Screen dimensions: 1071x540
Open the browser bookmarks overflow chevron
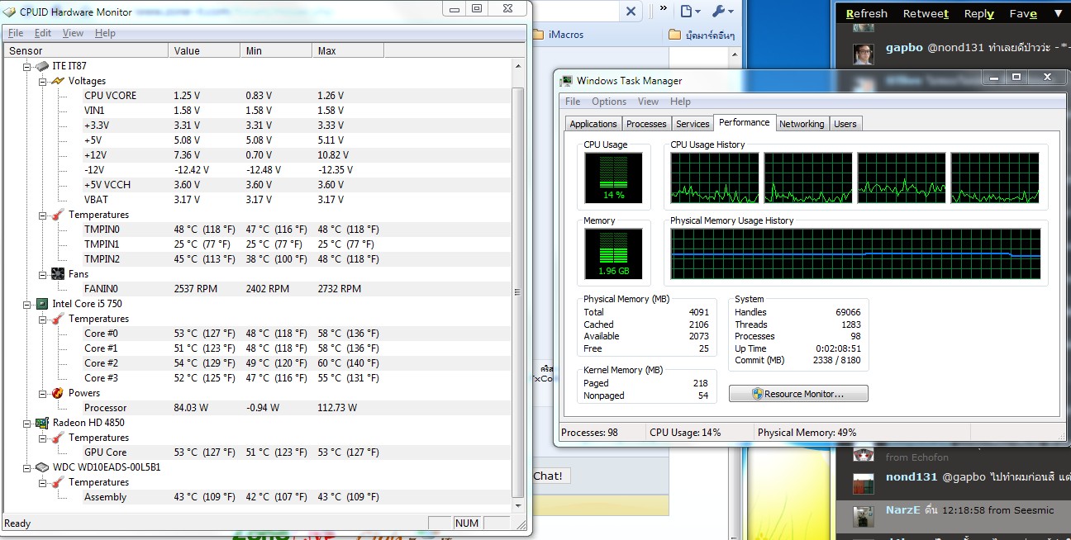663,9
